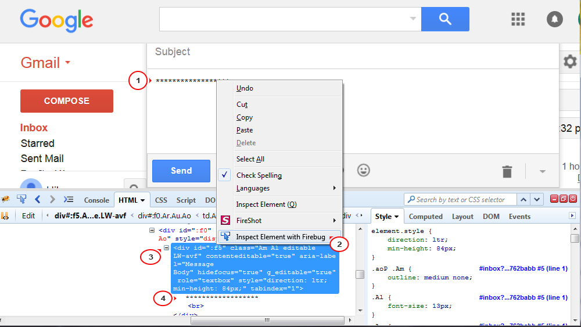Open the Starred folder
This screenshot has width=581, height=327.
pyautogui.click(x=37, y=143)
